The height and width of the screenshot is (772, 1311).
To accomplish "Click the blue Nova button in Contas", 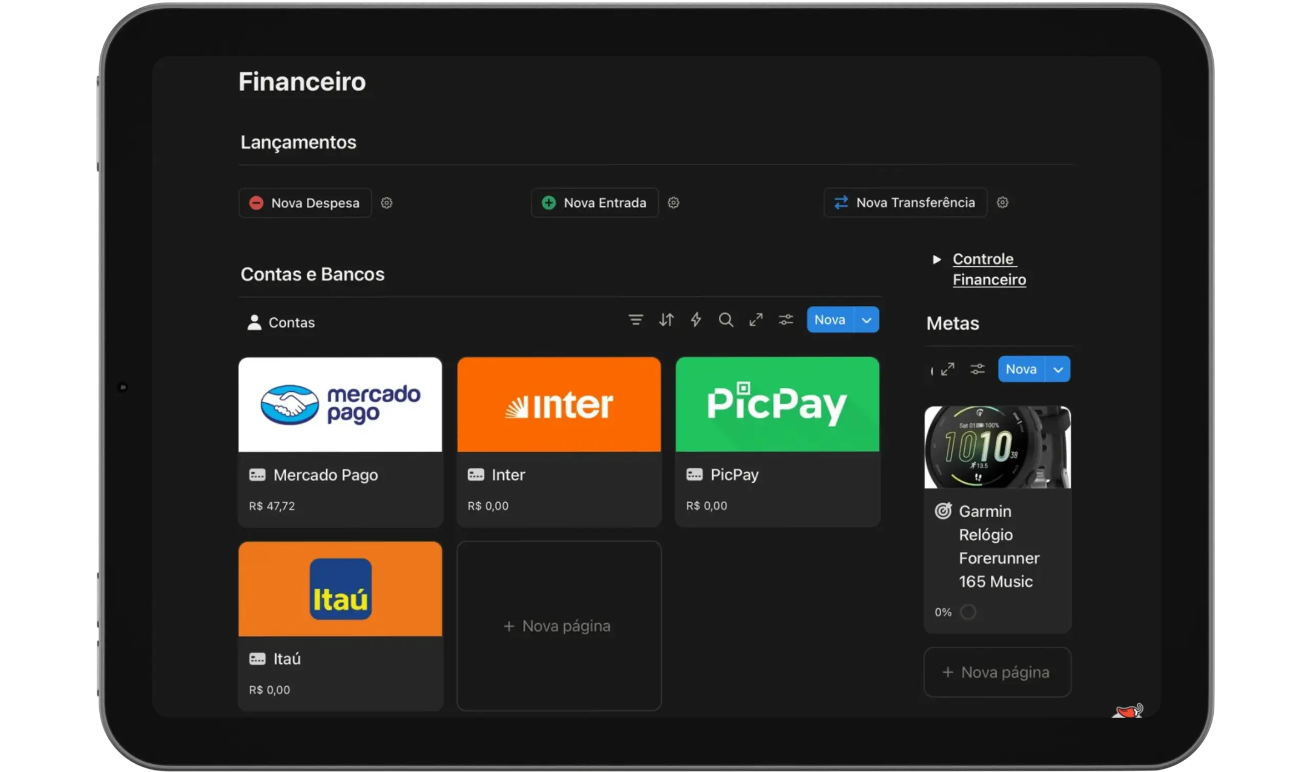I will point(830,320).
